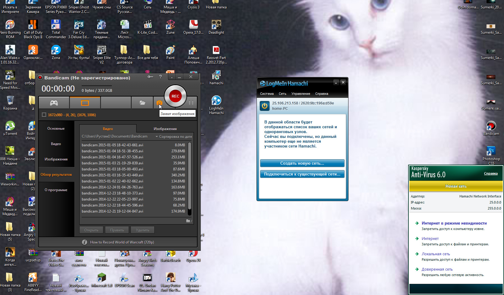Toggle the Hamachi power button
The height and width of the screenshot is (295, 504).
click(265, 106)
